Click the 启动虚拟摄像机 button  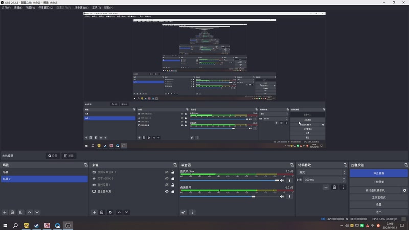(x=375, y=190)
